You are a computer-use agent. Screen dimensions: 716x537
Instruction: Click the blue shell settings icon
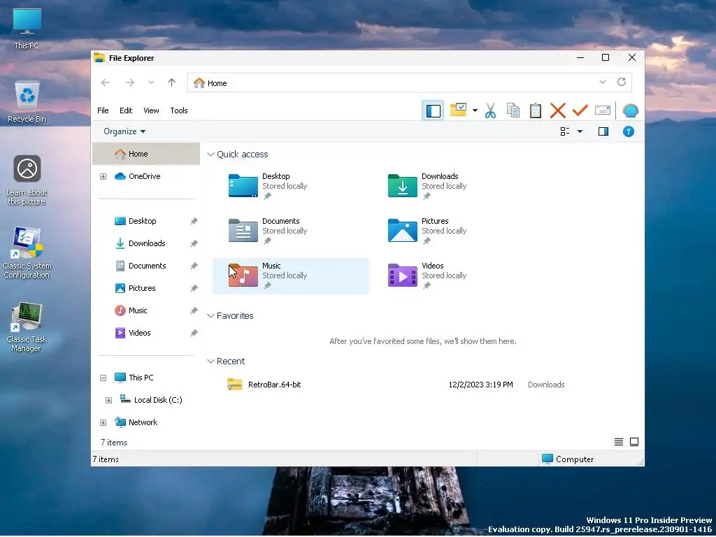click(630, 110)
